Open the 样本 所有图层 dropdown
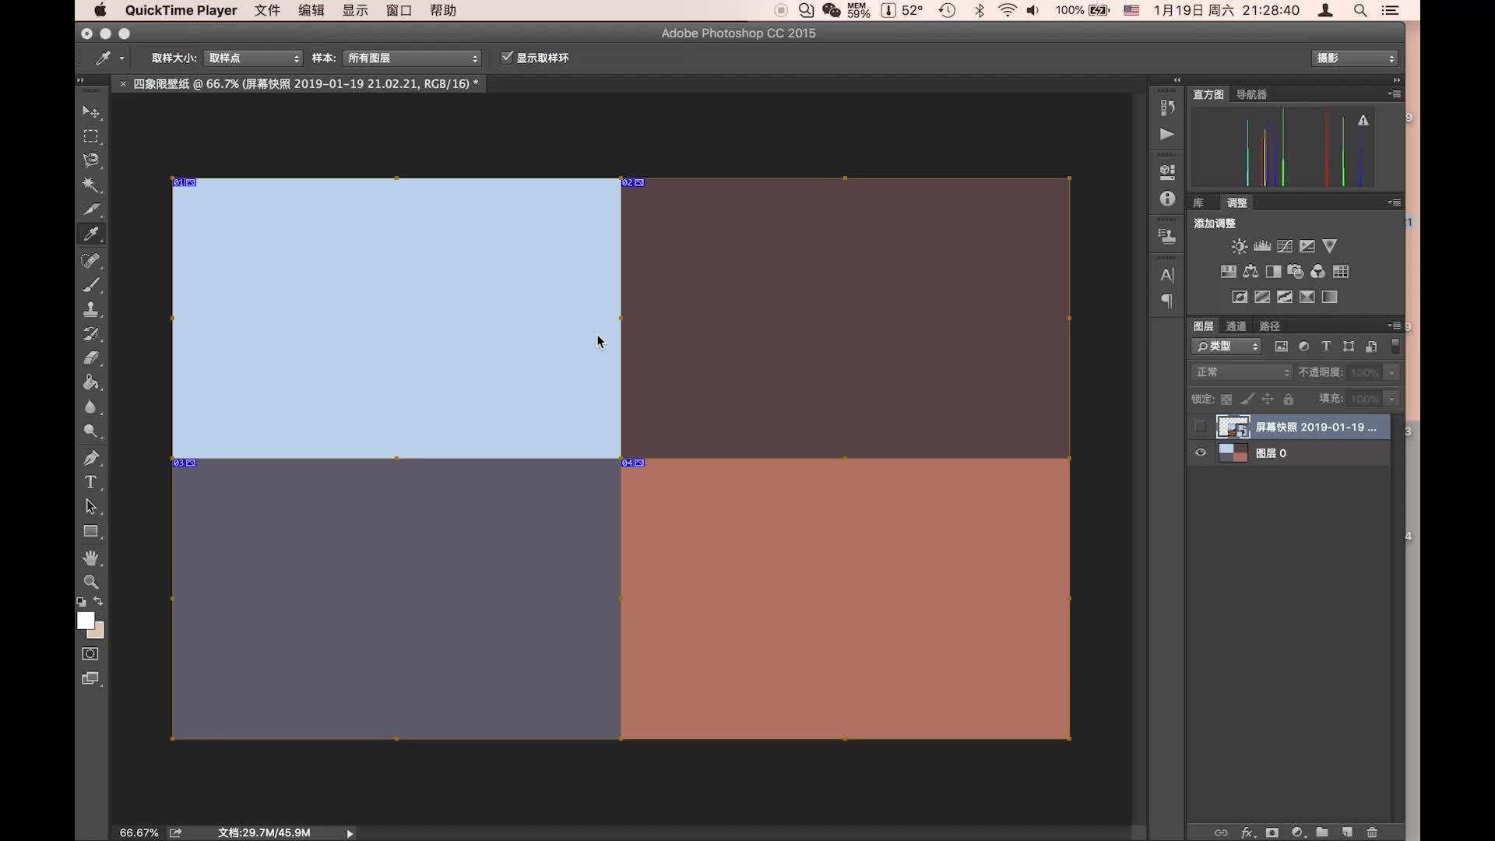The image size is (1495, 841). [412, 58]
